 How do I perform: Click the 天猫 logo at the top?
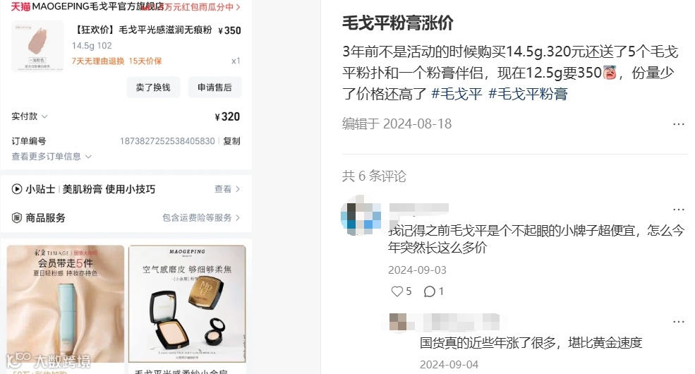pos(20,6)
